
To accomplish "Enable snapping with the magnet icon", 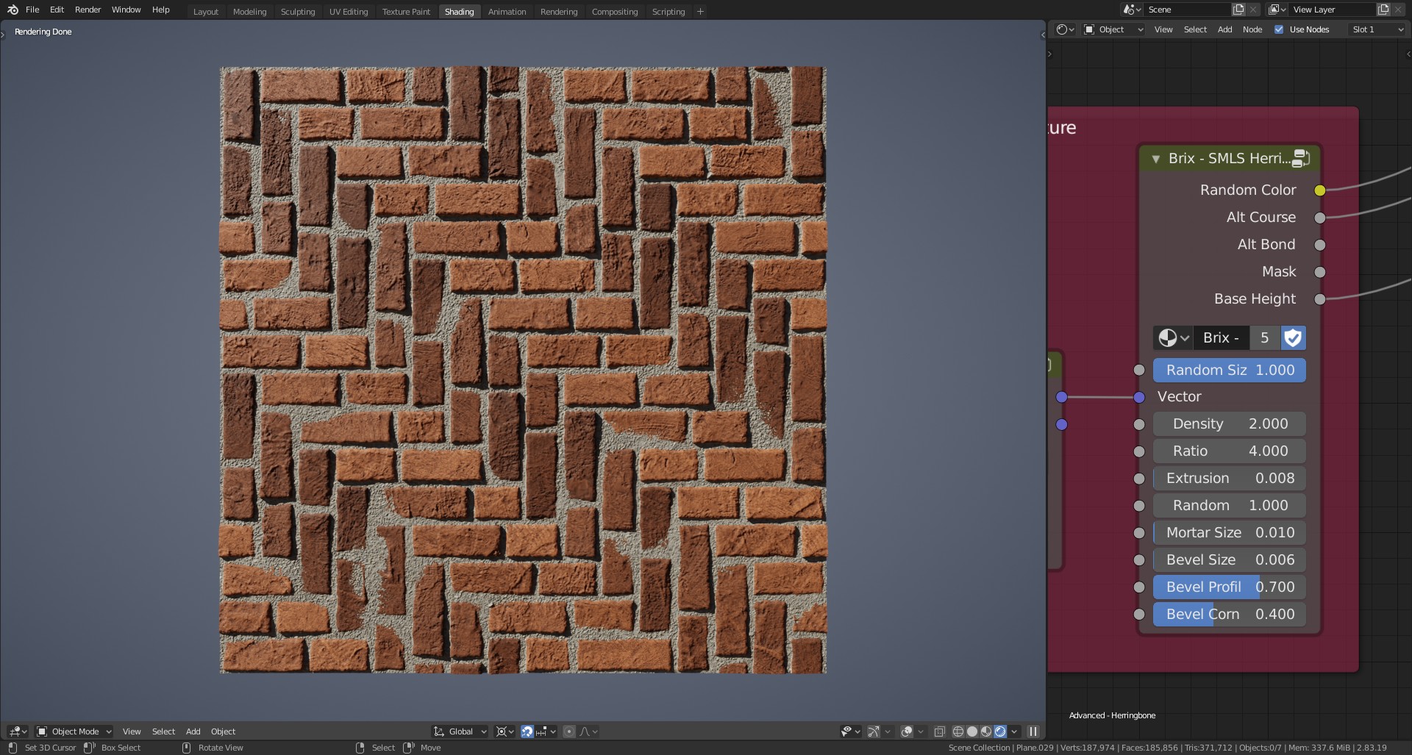I will pyautogui.click(x=527, y=732).
